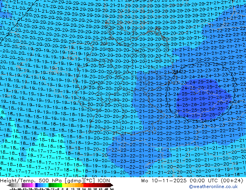Click the '54' label at the scale's right end

(112, 189)
